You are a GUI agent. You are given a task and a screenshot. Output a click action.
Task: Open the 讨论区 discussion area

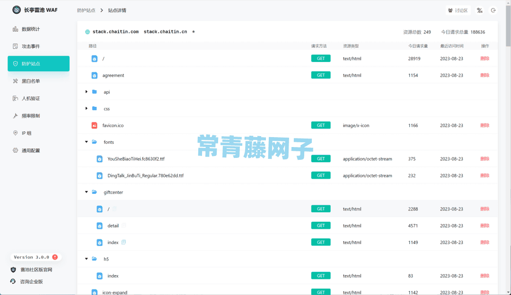point(458,9)
